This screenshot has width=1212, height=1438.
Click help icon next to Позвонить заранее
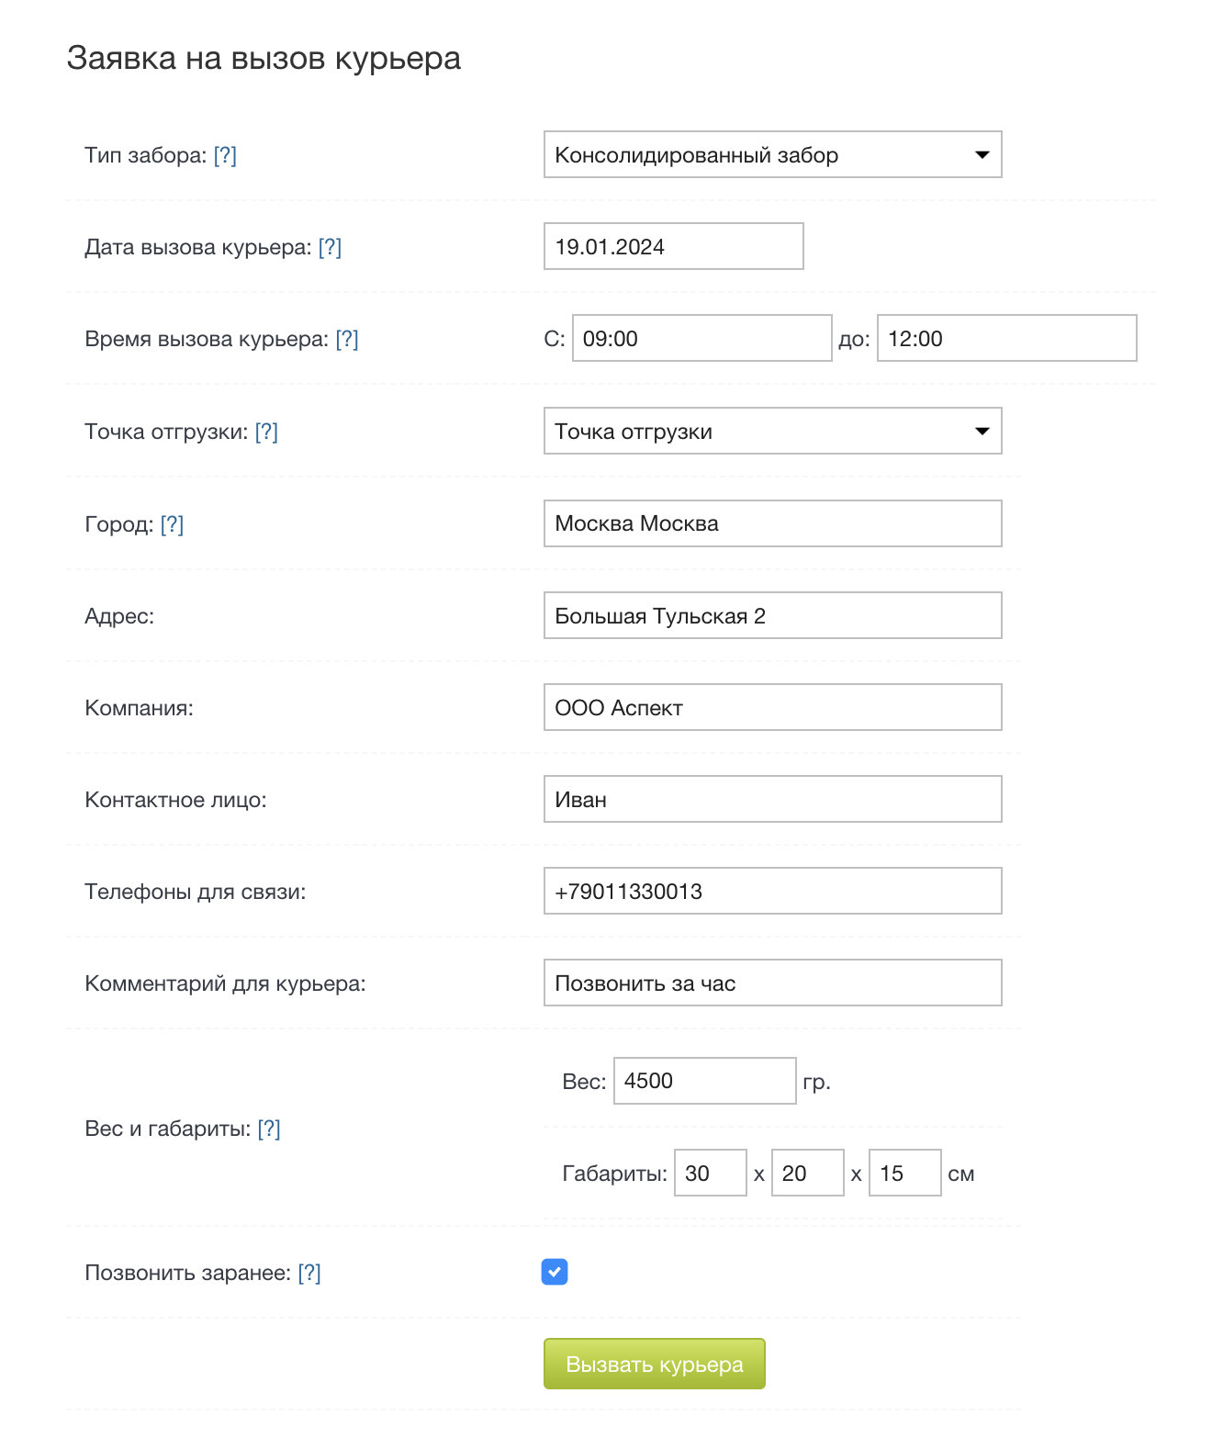[309, 1273]
